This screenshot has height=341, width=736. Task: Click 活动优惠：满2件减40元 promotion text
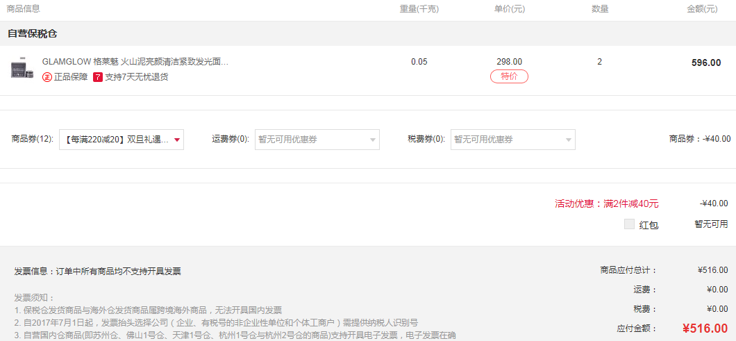pyautogui.click(x=606, y=203)
